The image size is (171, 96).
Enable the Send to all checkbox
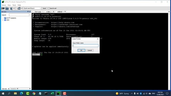49,8
